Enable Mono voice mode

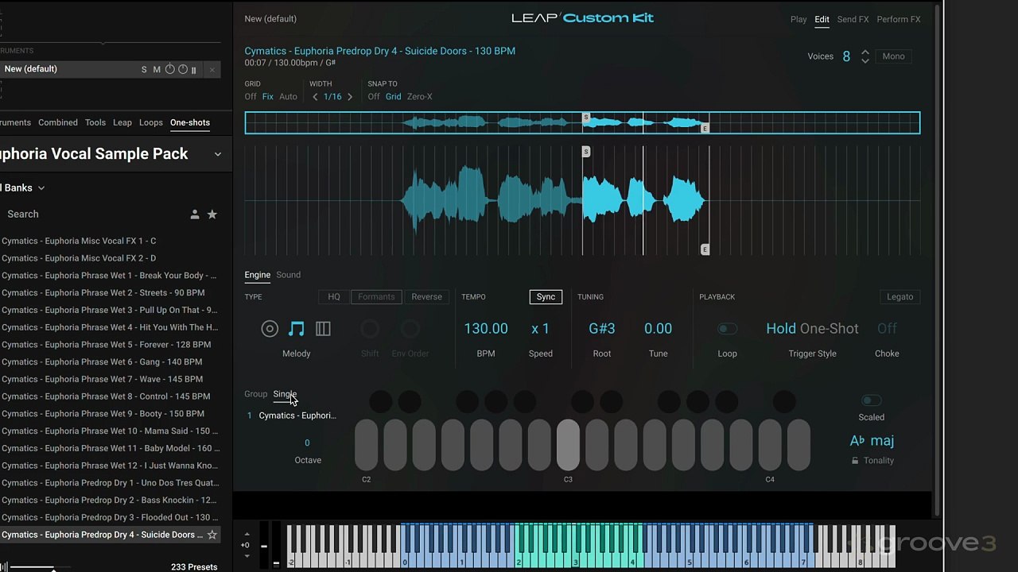893,56
